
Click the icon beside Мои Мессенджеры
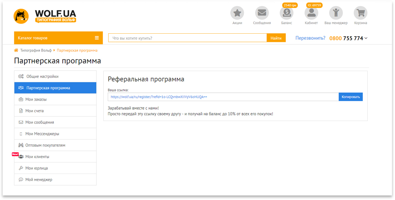pos(21,134)
